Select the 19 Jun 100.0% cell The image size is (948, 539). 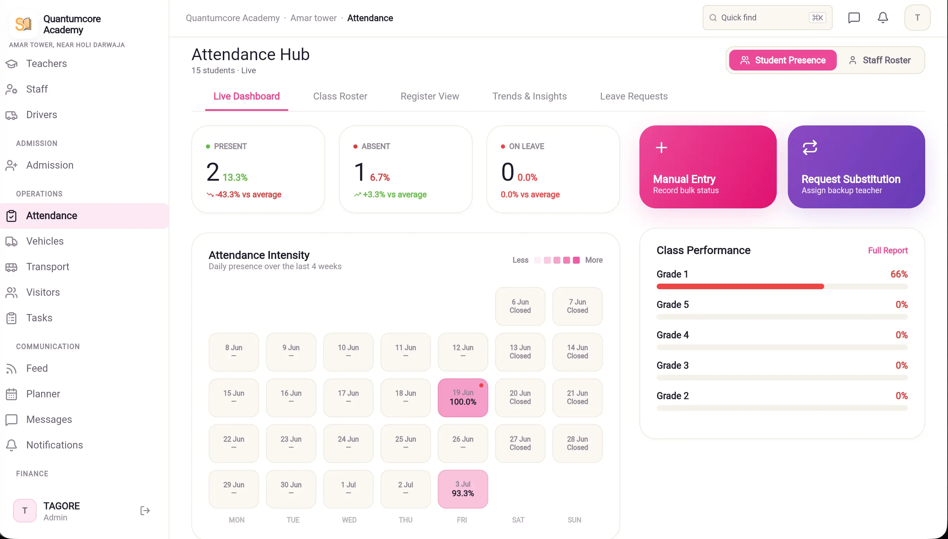click(463, 398)
